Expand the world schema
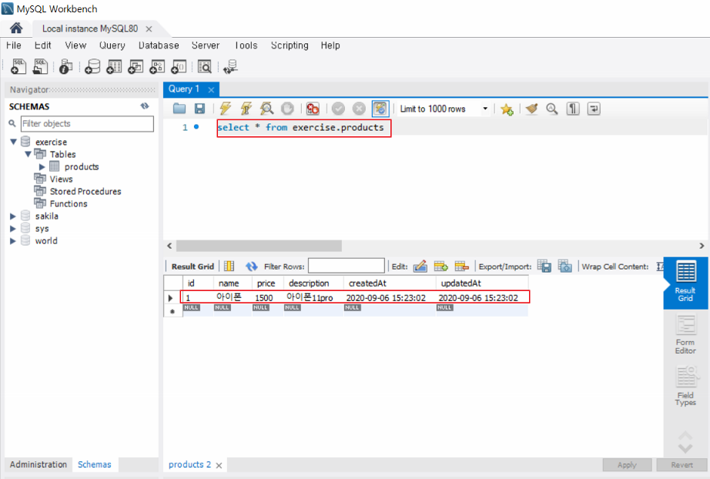This screenshot has width=710, height=479. pos(13,241)
